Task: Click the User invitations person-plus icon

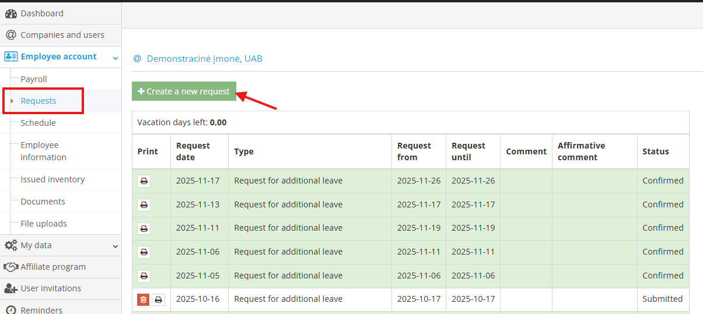Action: click(11, 288)
